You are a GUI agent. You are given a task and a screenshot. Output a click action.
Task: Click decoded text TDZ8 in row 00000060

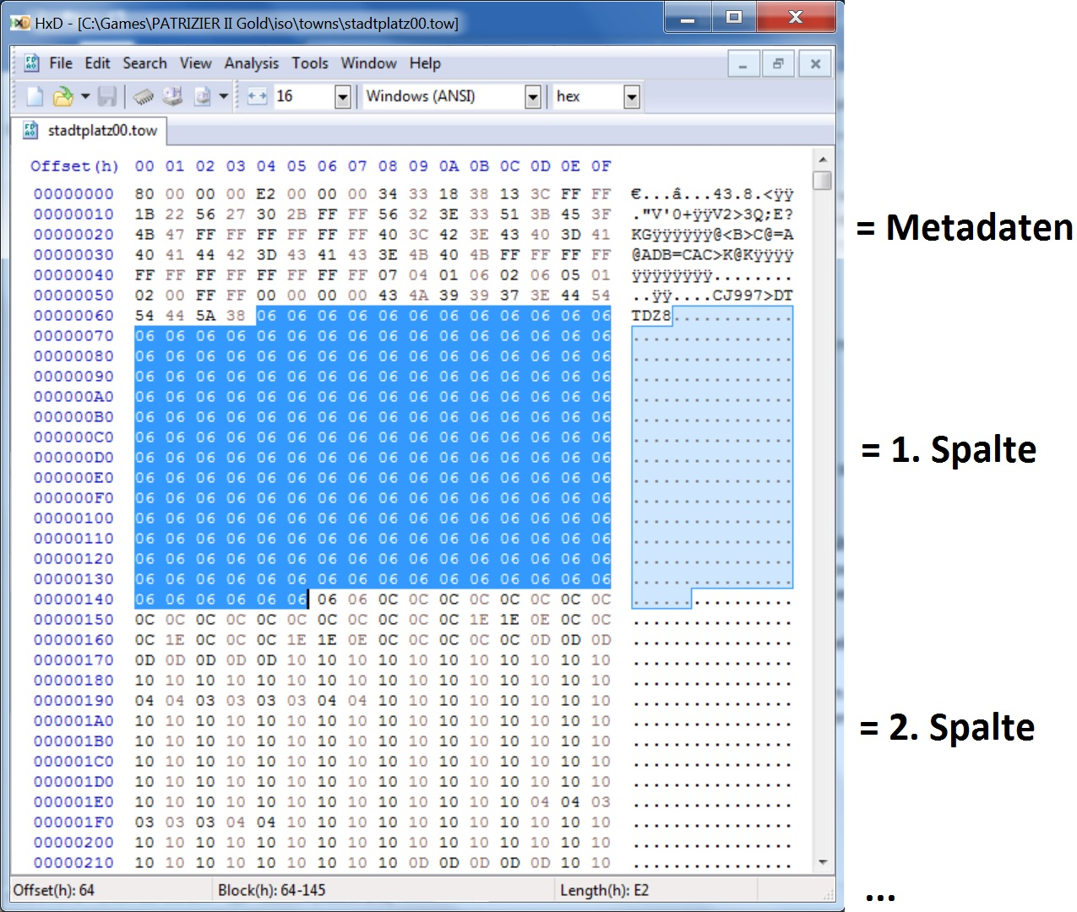point(651,316)
